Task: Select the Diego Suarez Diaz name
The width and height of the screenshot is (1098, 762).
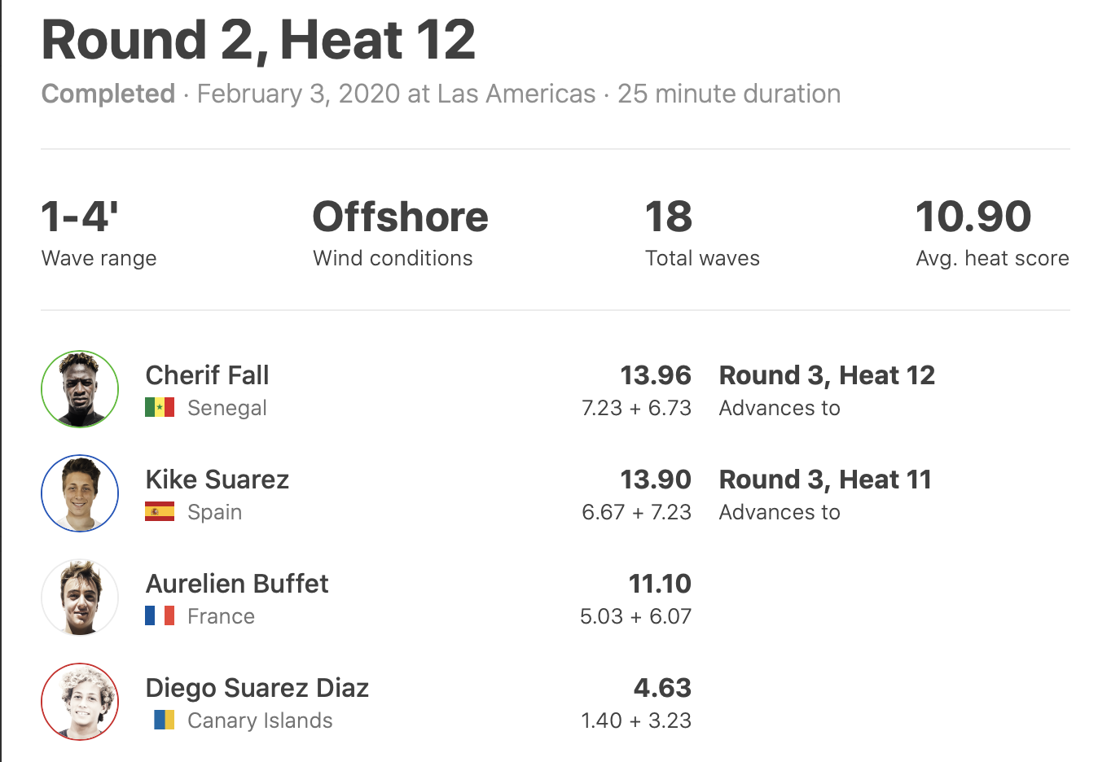Action: tap(257, 688)
